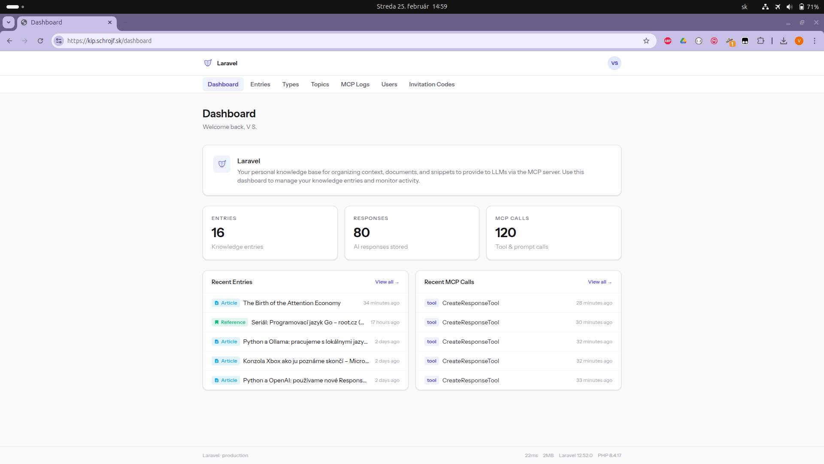
Task: Click View all in Recent Entries
Action: click(x=387, y=282)
